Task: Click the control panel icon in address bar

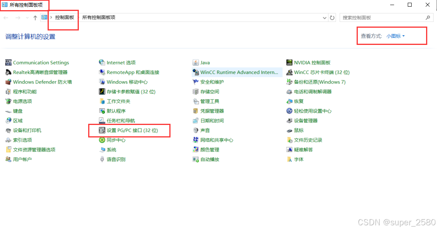Action: [44, 17]
